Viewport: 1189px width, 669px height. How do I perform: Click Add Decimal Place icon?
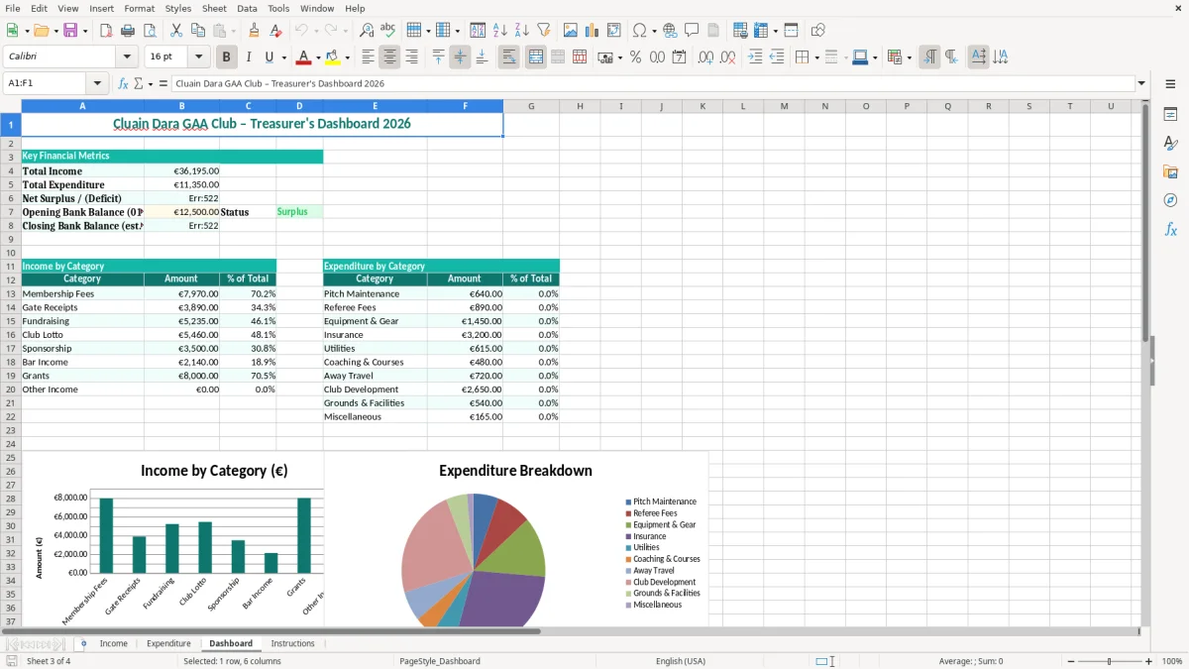pyautogui.click(x=705, y=57)
